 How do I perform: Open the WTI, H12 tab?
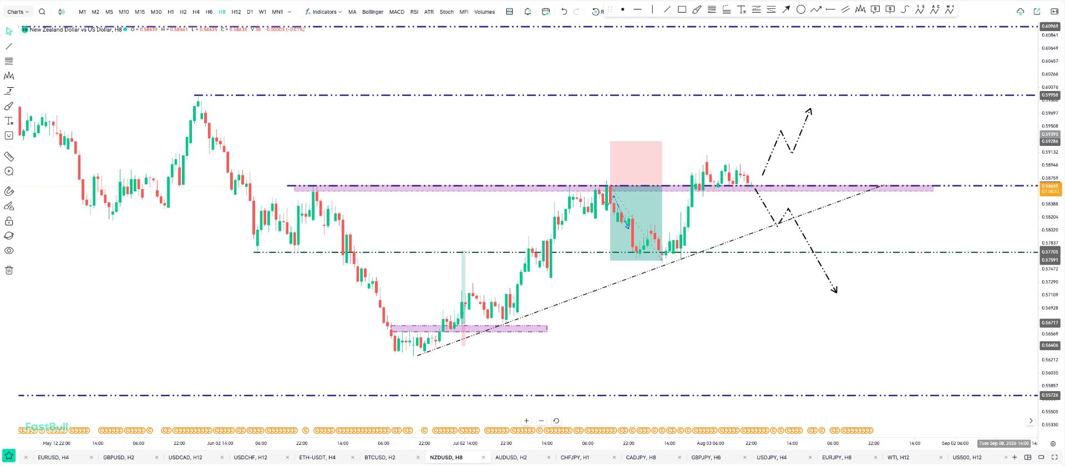click(x=898, y=458)
